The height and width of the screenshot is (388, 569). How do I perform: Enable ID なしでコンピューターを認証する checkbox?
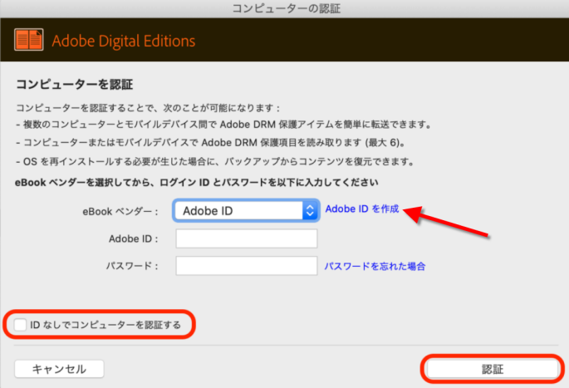coord(20,325)
